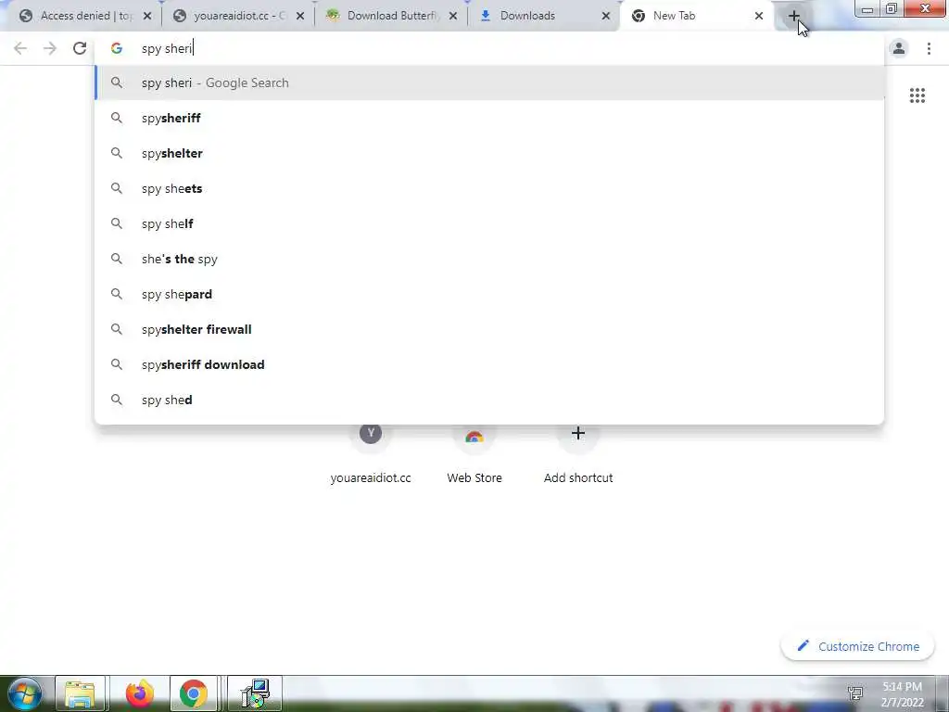Restore down the Chrome window
This screenshot has height=712, width=949.
coord(892,9)
